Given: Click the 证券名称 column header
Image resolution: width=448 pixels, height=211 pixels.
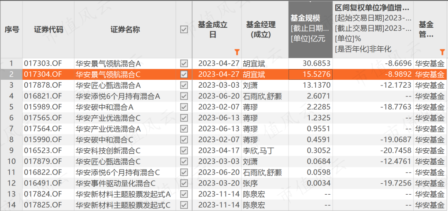Looking at the screenshot, I should point(125,30).
